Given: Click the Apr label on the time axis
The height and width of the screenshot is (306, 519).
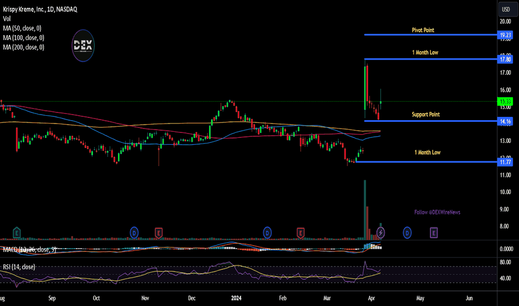Looking at the screenshot, I should pyautogui.click(x=371, y=298).
